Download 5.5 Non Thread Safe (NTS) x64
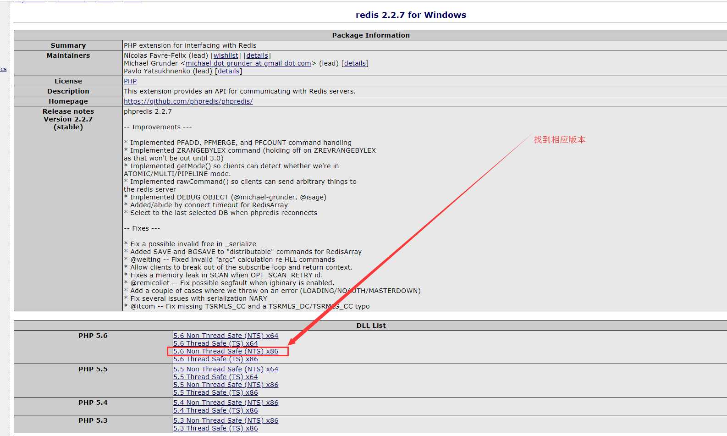 click(x=226, y=369)
